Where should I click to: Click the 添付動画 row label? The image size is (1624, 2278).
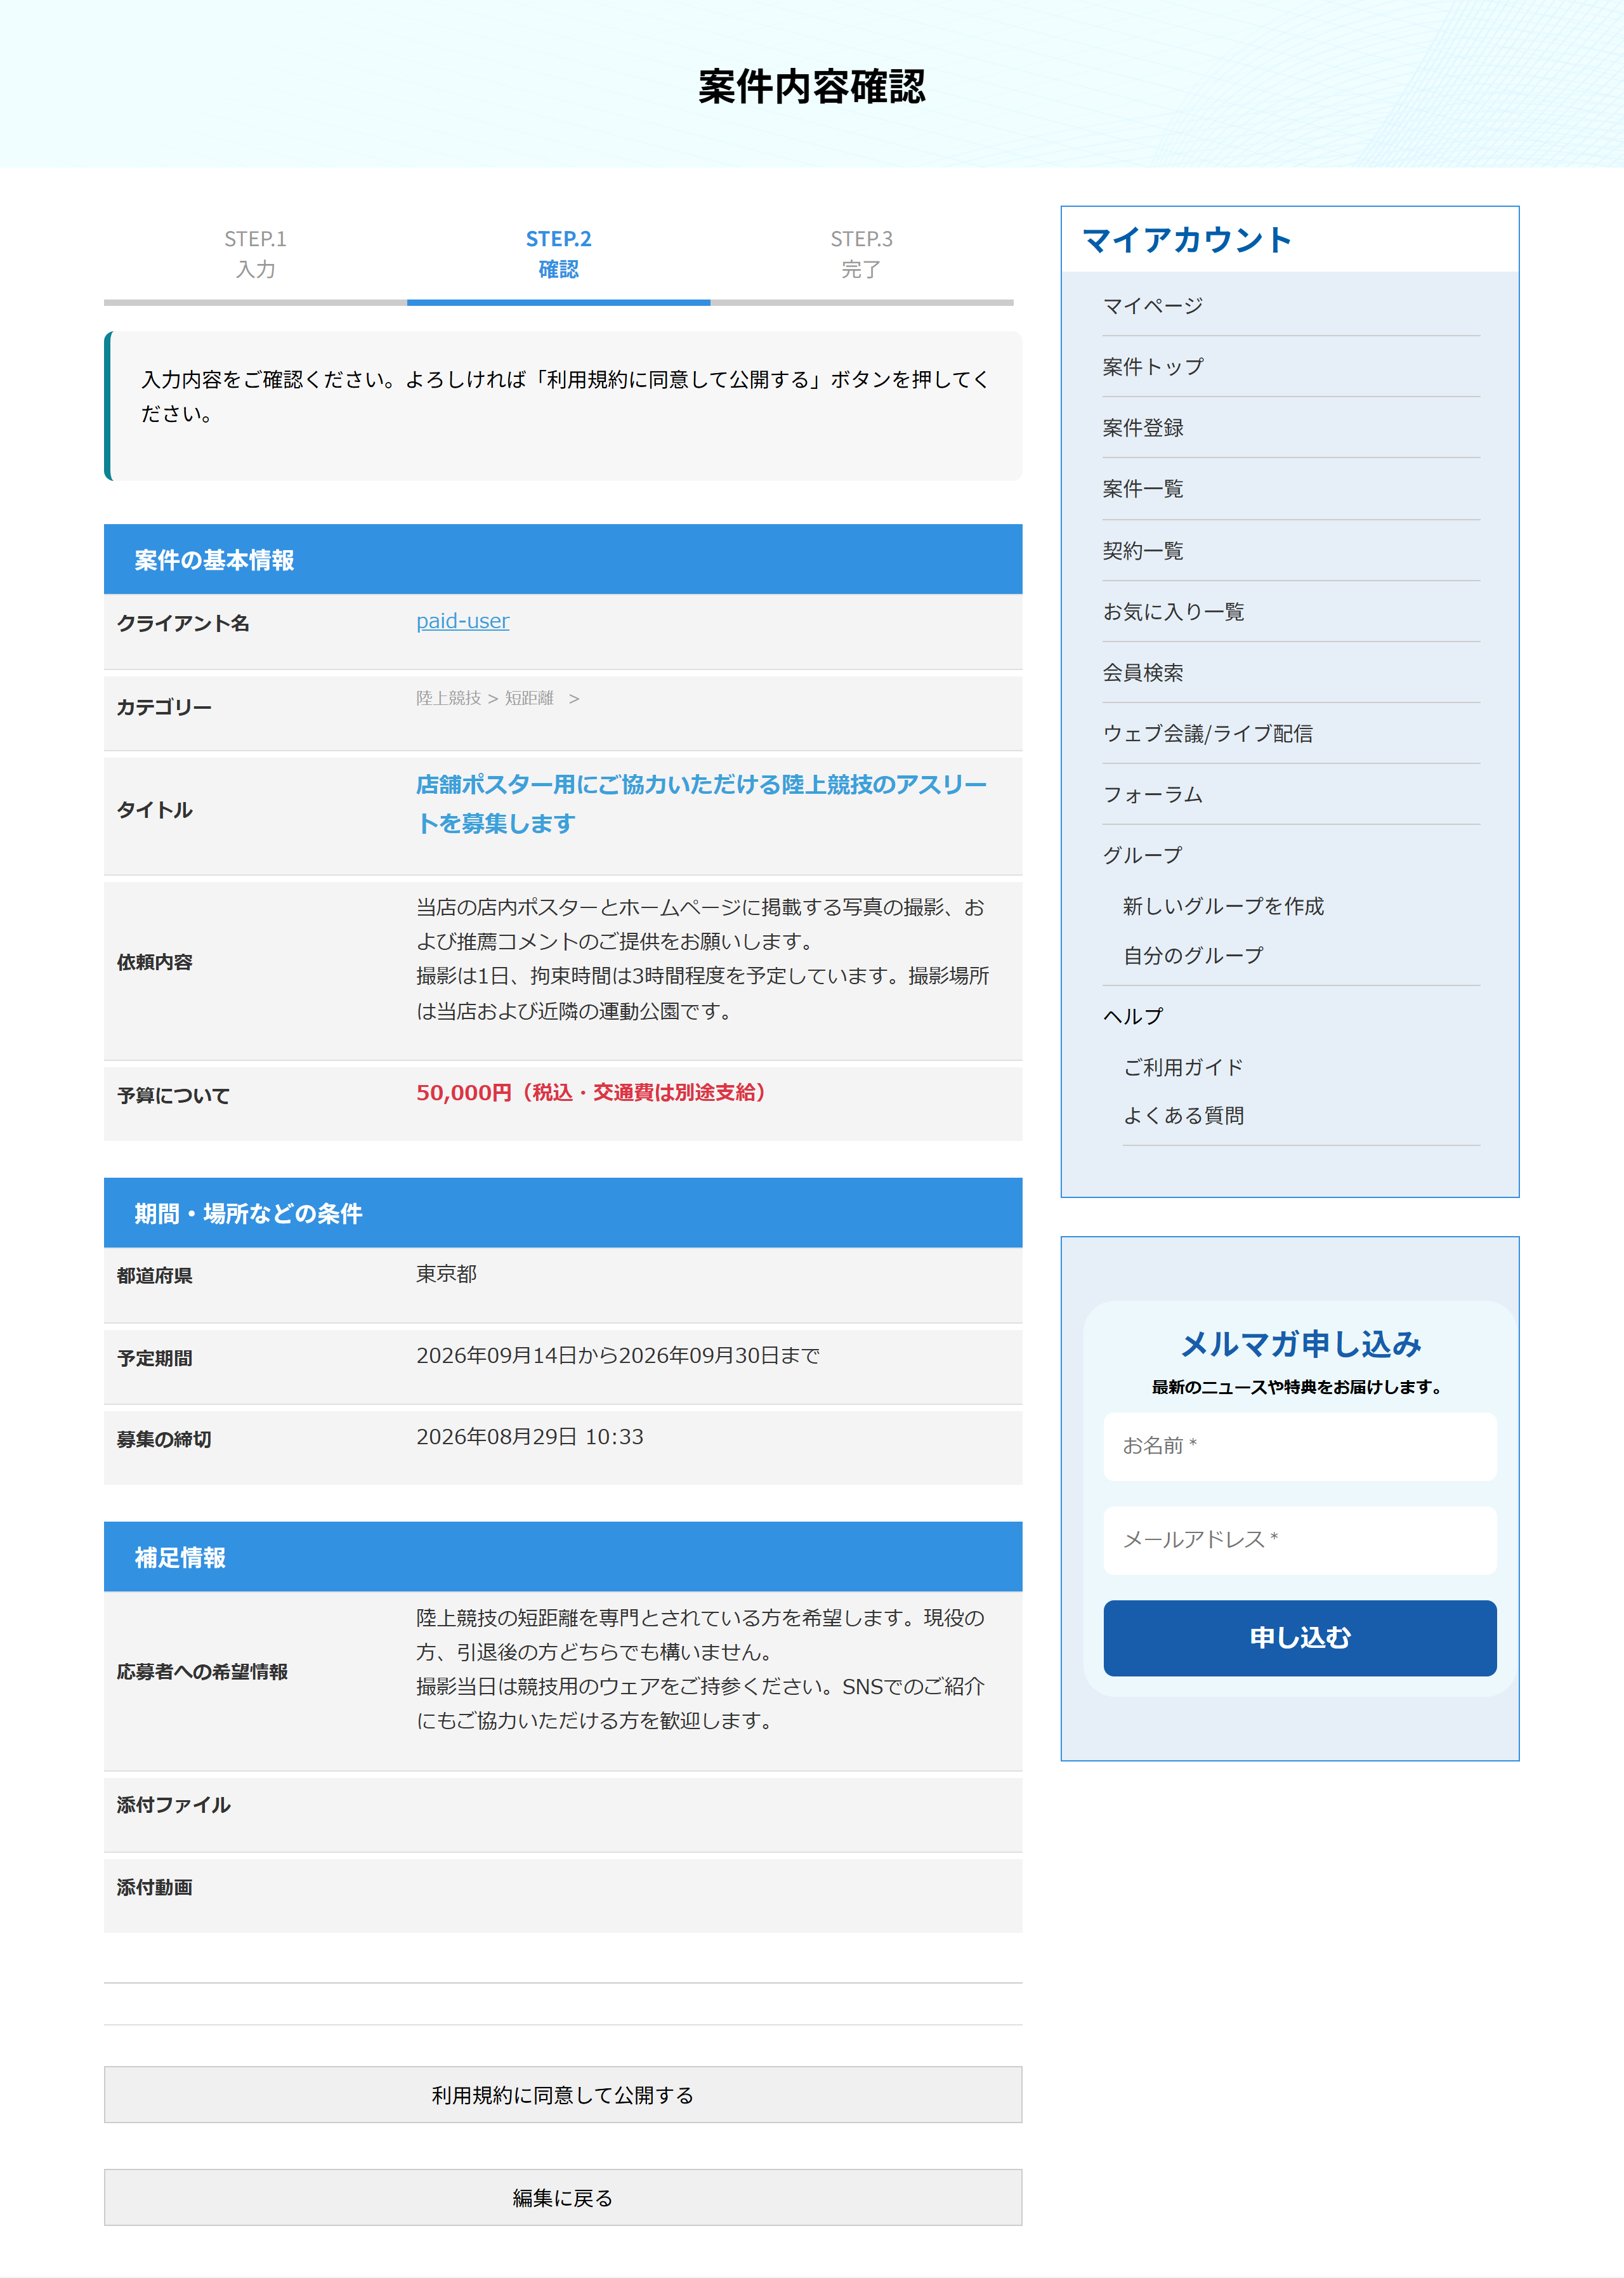[154, 1887]
